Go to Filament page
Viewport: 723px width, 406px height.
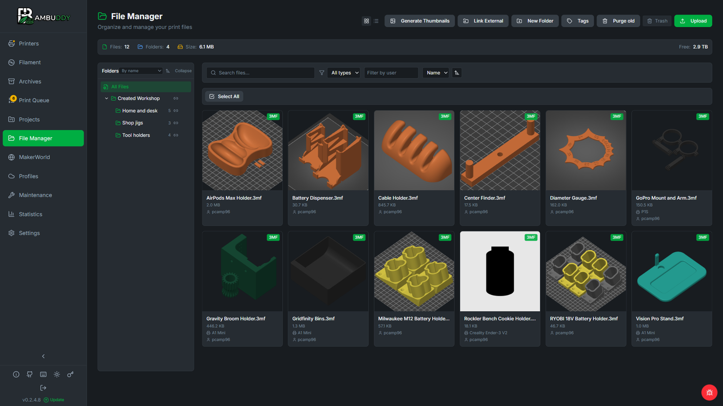(43, 62)
